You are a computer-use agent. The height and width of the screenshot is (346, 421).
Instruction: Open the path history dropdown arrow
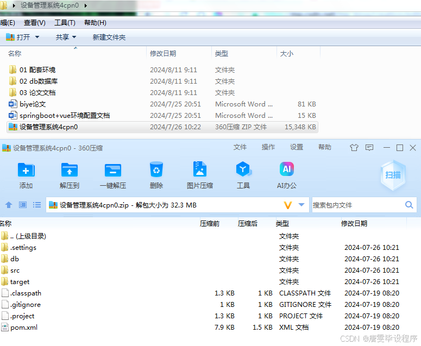point(301,205)
